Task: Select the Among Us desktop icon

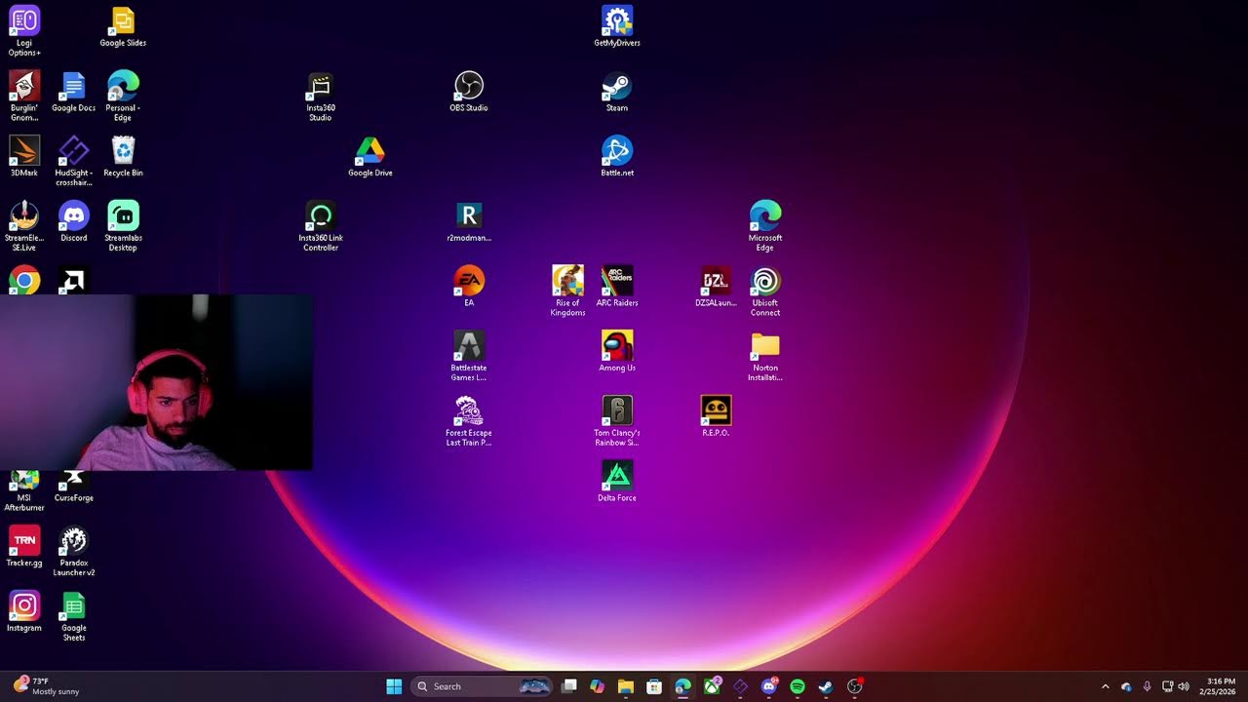Action: pos(617,351)
